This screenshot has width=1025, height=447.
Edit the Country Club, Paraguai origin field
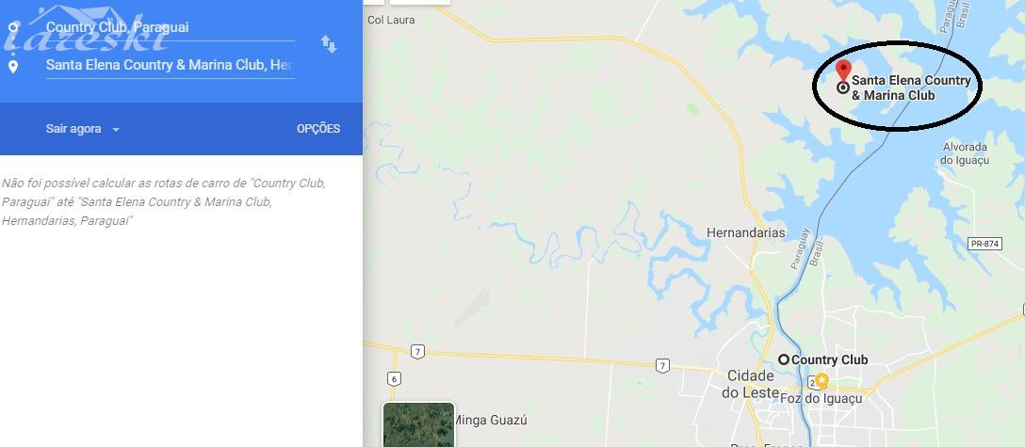click(170, 28)
